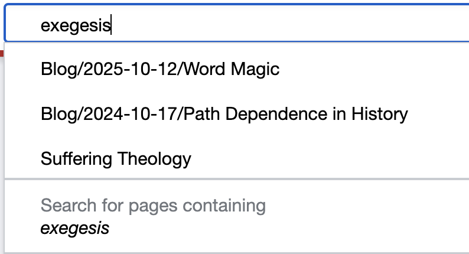Viewport: 469px width, 254px height.
Task: Navigate to the Suffering Theology page
Action: point(116,158)
